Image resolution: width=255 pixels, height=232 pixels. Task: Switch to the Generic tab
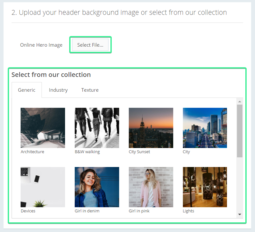(27, 90)
